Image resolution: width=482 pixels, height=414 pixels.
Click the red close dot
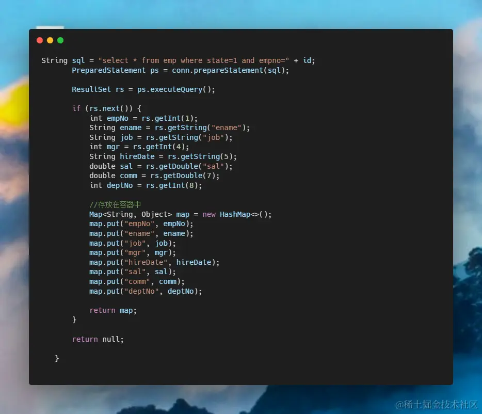click(x=40, y=40)
